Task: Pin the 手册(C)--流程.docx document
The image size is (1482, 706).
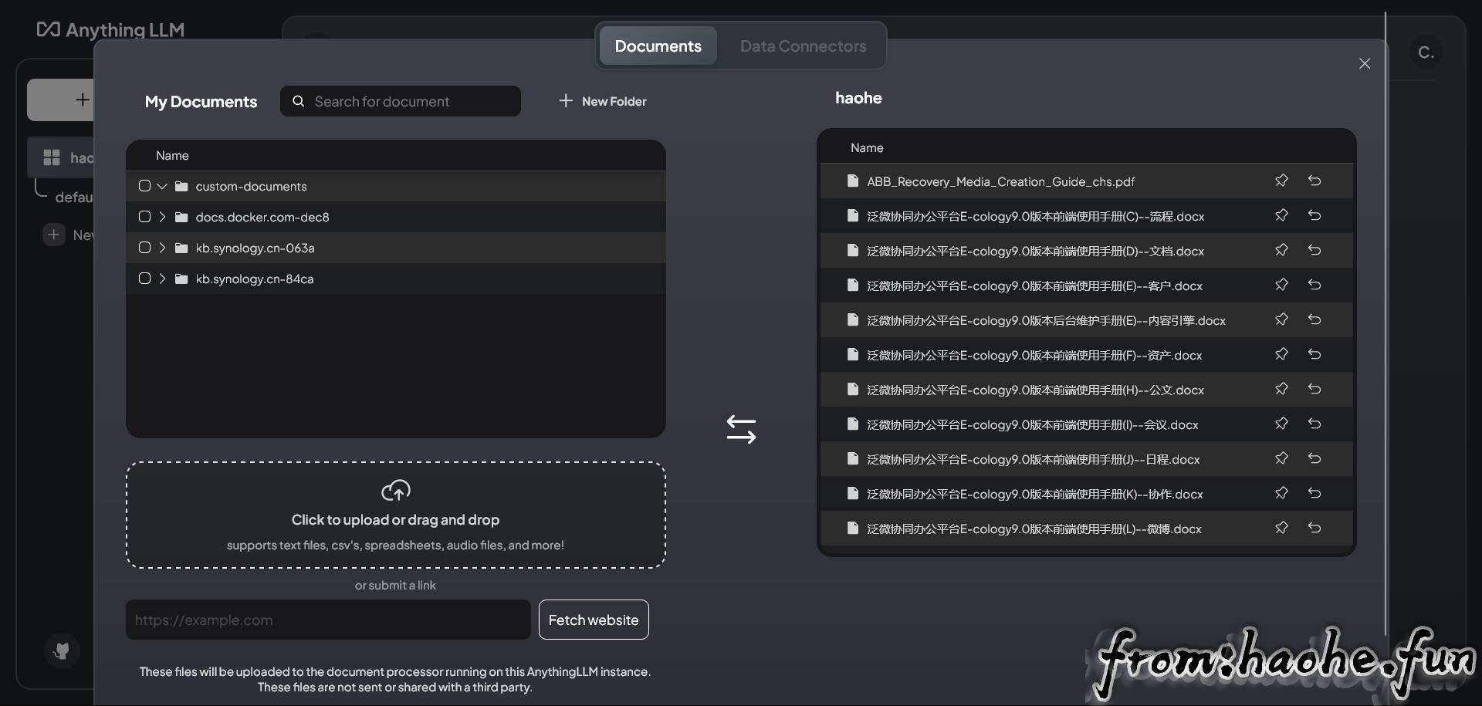Action: click(1281, 215)
